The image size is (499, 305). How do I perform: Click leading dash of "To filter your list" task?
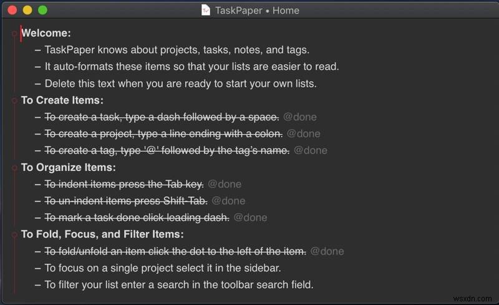38,285
